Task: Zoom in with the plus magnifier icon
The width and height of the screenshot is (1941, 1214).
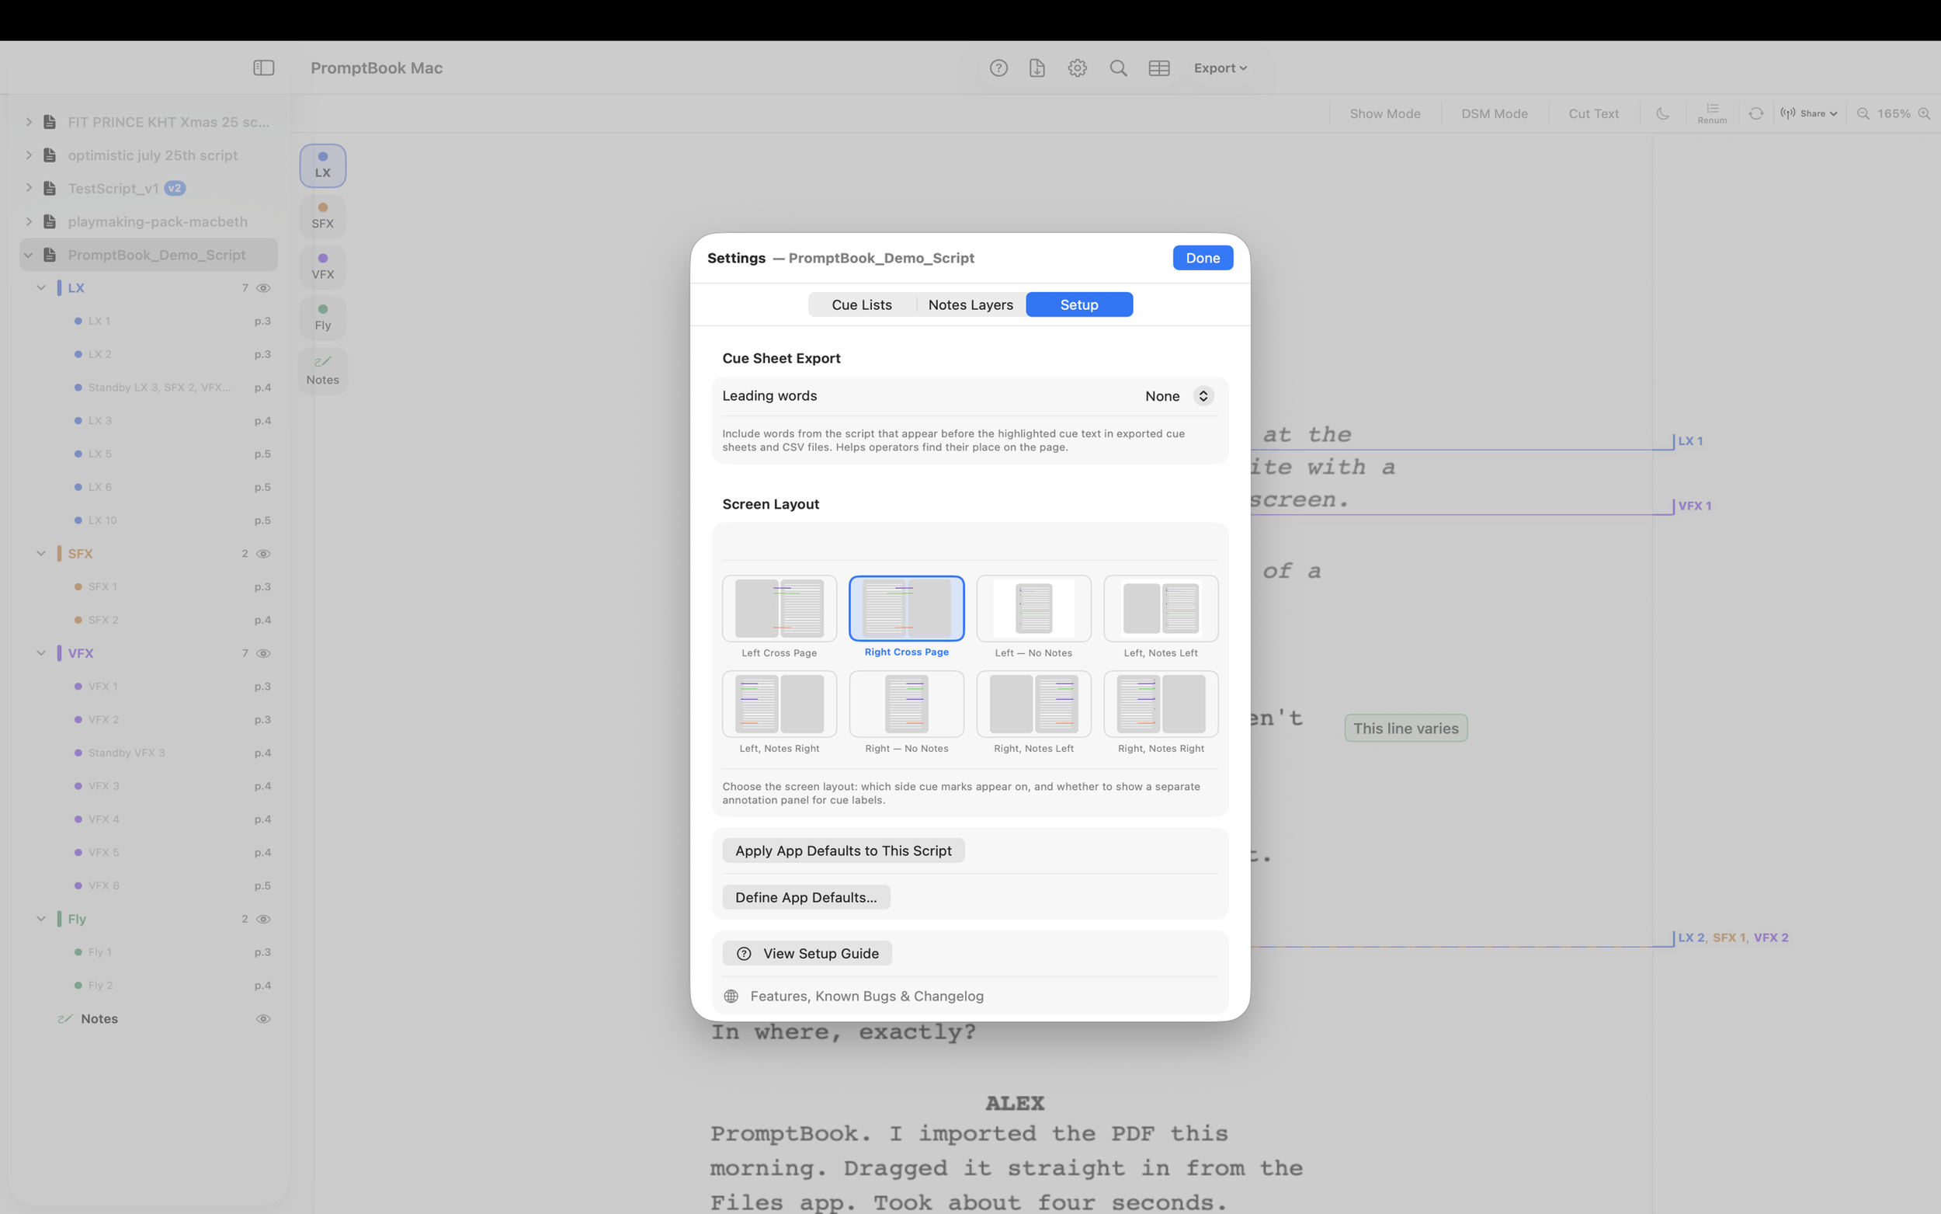Action: (1923, 114)
